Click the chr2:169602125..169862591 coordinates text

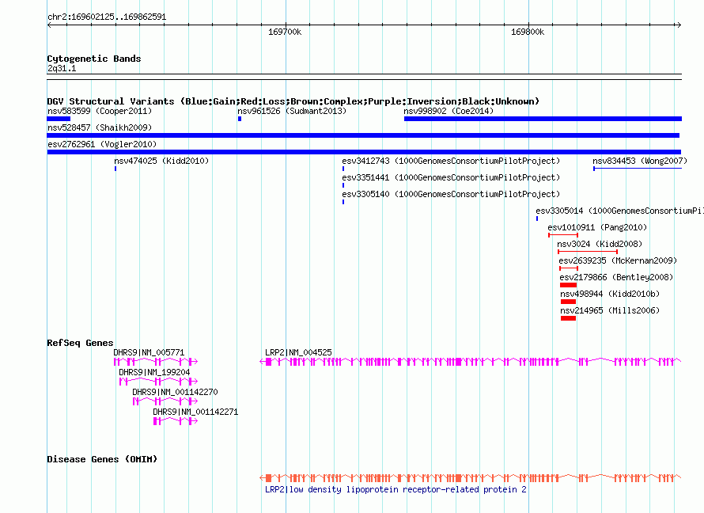(x=107, y=17)
